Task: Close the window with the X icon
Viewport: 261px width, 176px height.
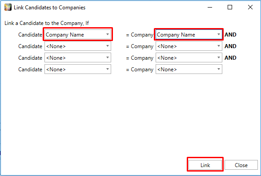Action: coord(250,7)
